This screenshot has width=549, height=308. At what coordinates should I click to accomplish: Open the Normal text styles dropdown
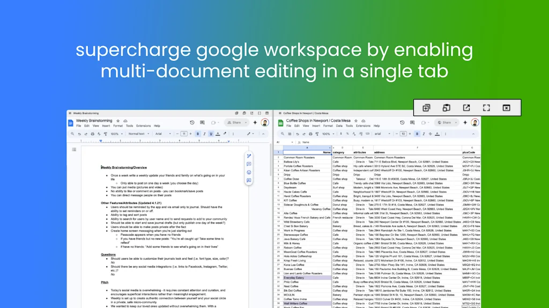(x=138, y=133)
